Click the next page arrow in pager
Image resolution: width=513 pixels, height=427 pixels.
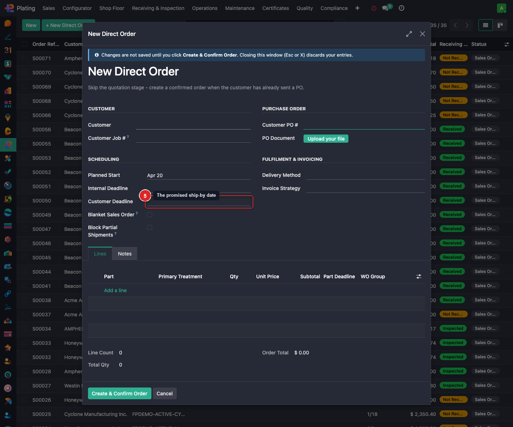coord(467,25)
